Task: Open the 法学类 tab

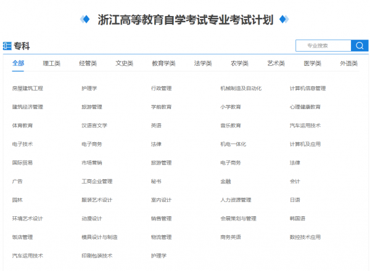Action: pyautogui.click(x=203, y=63)
